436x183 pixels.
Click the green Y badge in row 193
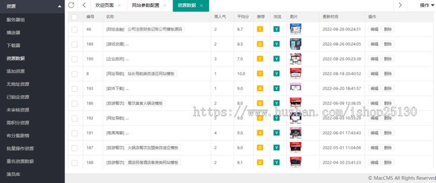[277, 88]
